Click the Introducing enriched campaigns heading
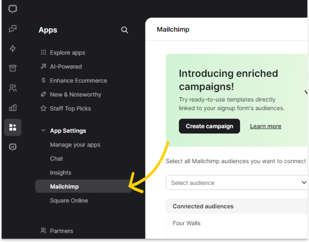This screenshot has height=242, width=309. click(x=228, y=80)
